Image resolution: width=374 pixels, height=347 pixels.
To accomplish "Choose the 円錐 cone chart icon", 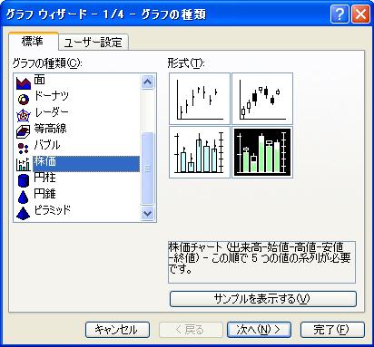I will coord(24,197).
